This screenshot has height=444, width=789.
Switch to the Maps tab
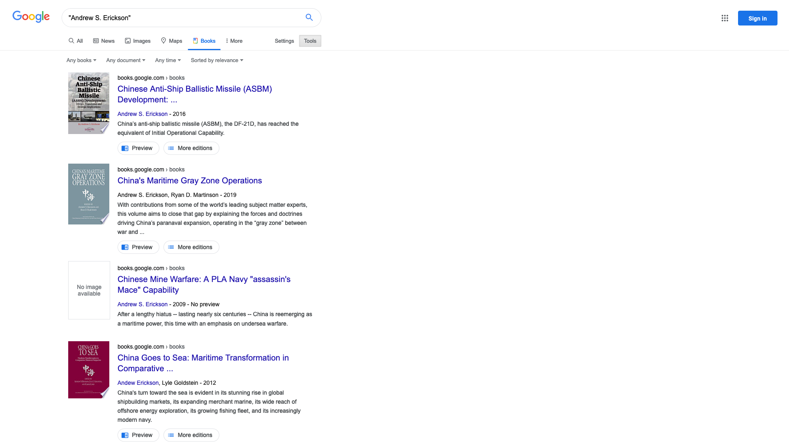[x=171, y=41]
